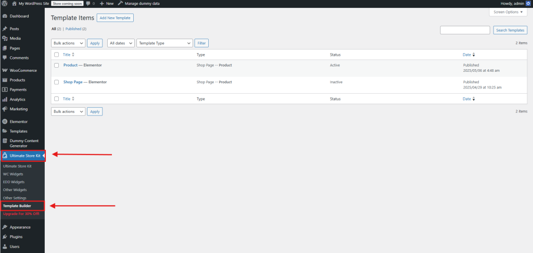This screenshot has height=253, width=533.
Task: Click the Templates folder icon
Action: (x=5, y=131)
